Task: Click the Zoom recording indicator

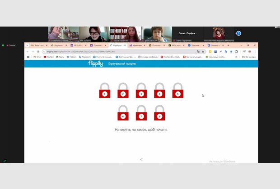Action: 11,45
